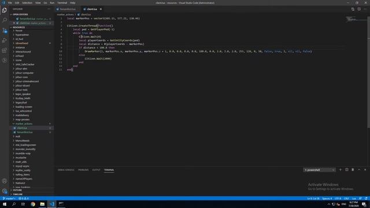Add a new terminal with plus icon
The width and height of the screenshot is (370, 208).
[x=341, y=169]
